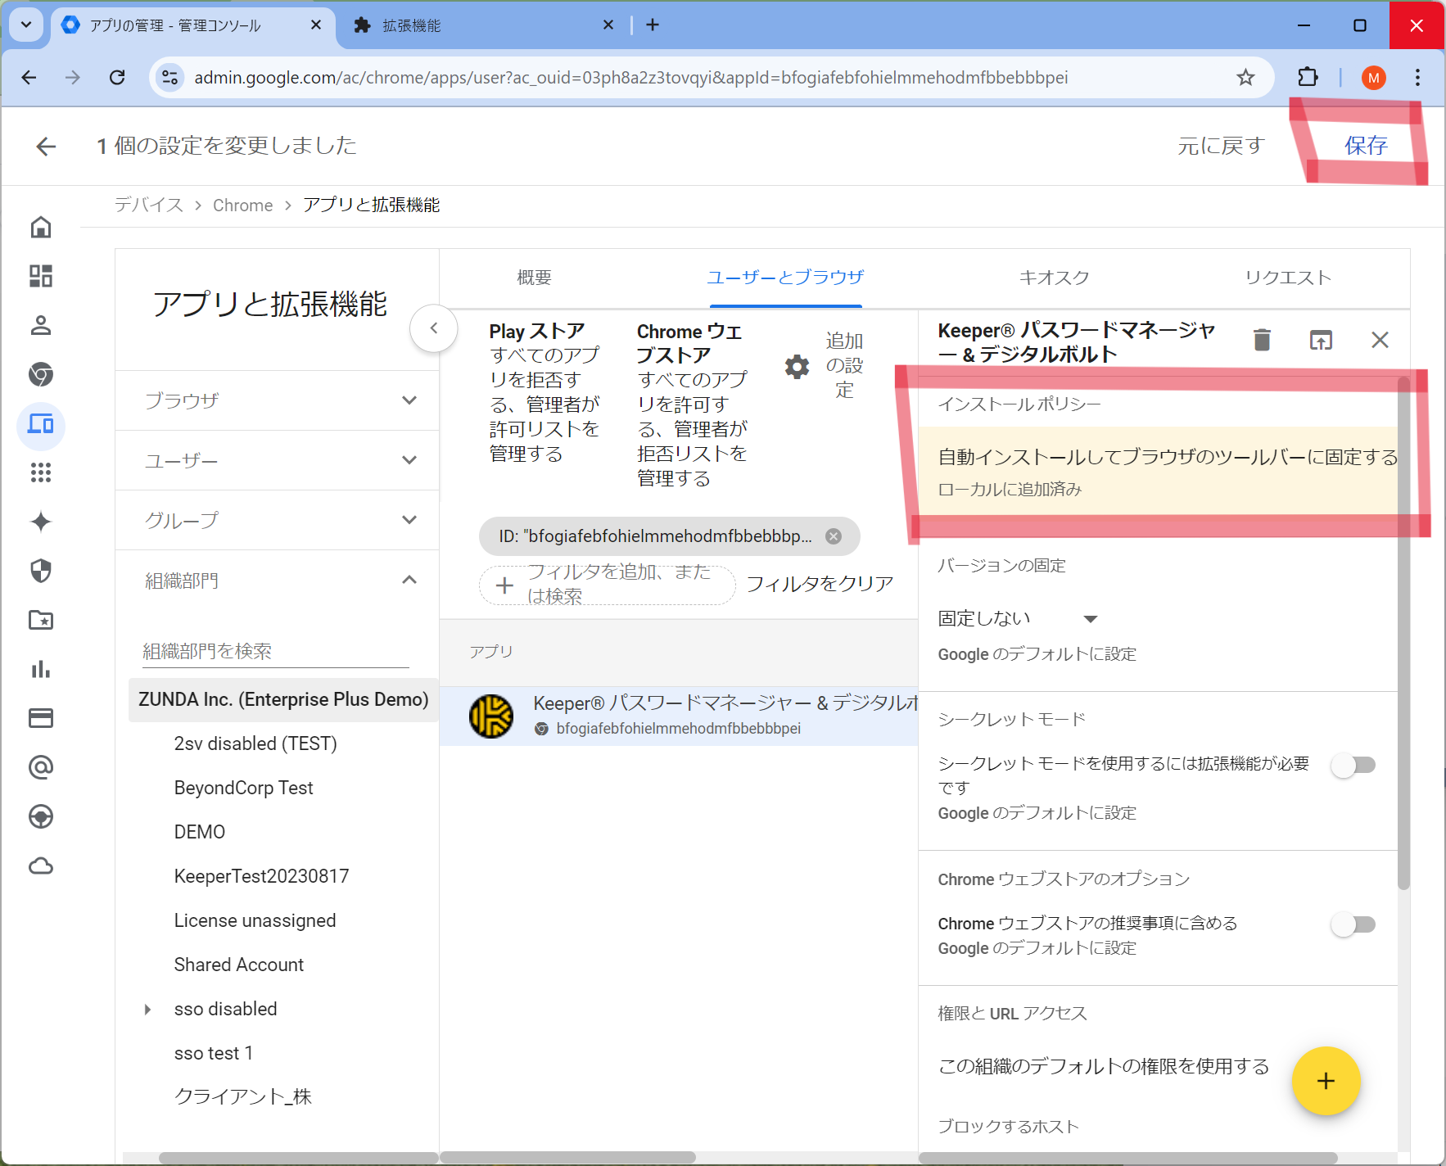The width and height of the screenshot is (1446, 1166).
Task: Click the 元に戻す revert button
Action: (1221, 146)
